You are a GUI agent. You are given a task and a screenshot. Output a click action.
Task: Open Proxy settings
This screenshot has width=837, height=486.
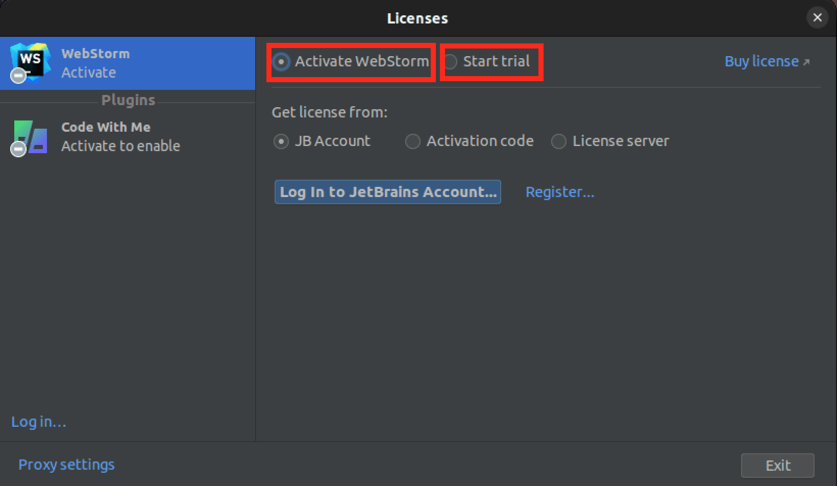pos(66,465)
